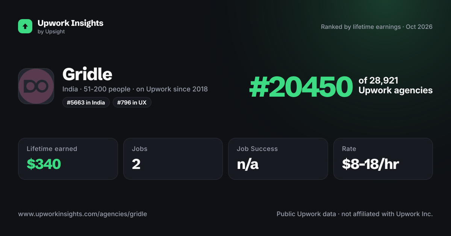Click the '$8-18/hr' rate value

(x=371, y=164)
